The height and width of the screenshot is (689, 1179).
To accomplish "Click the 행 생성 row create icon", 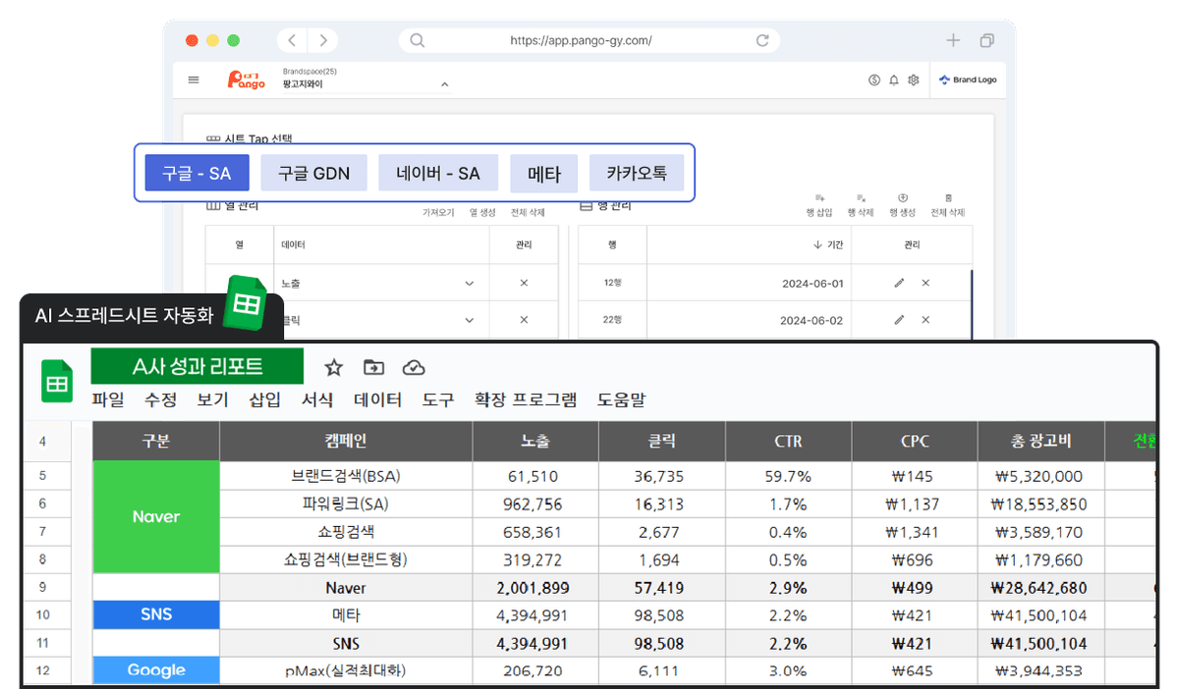I will point(903,204).
